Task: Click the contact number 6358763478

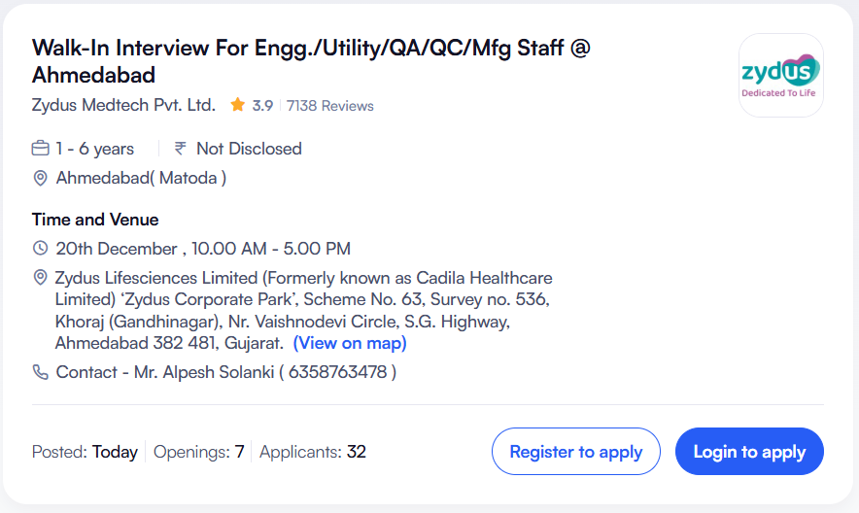Action: point(336,372)
